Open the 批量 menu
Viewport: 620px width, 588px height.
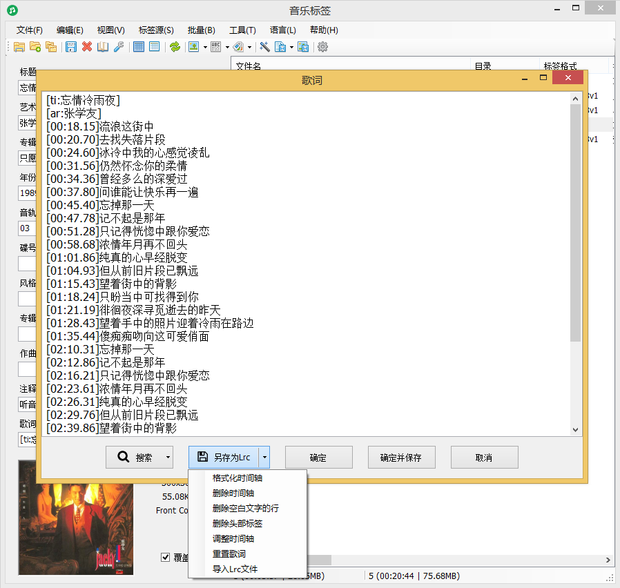click(201, 30)
